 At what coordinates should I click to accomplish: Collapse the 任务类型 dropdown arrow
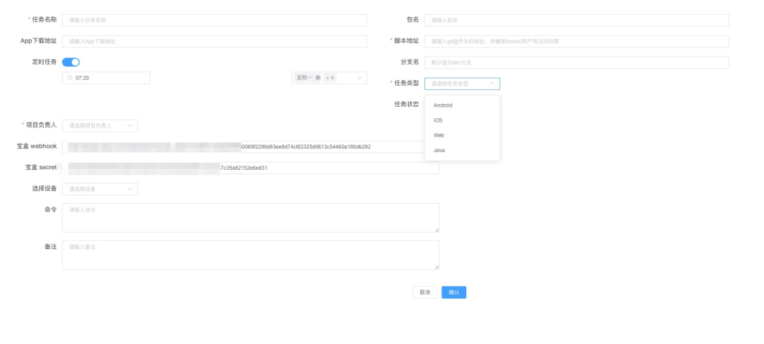(492, 84)
